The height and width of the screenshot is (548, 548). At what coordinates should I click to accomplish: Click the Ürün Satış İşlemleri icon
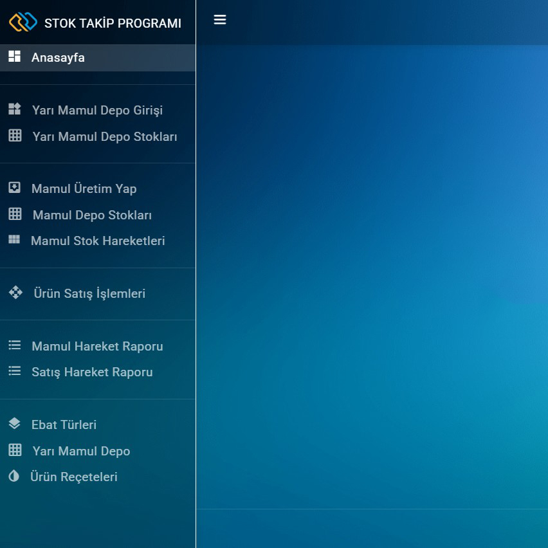coord(15,292)
